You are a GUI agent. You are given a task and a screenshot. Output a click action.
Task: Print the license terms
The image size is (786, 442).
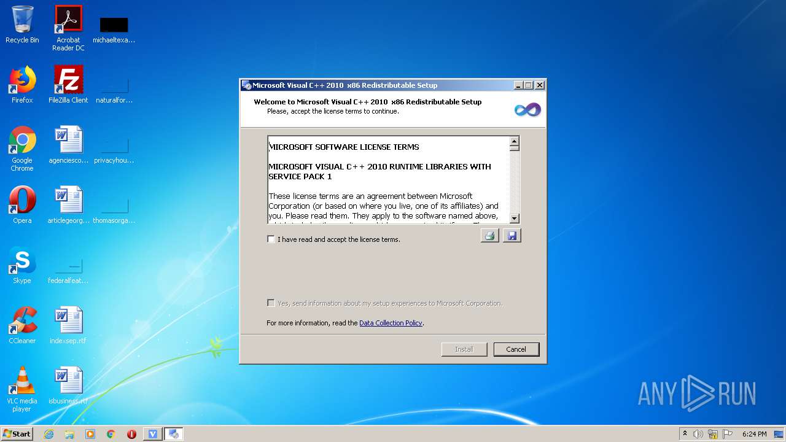(x=489, y=236)
